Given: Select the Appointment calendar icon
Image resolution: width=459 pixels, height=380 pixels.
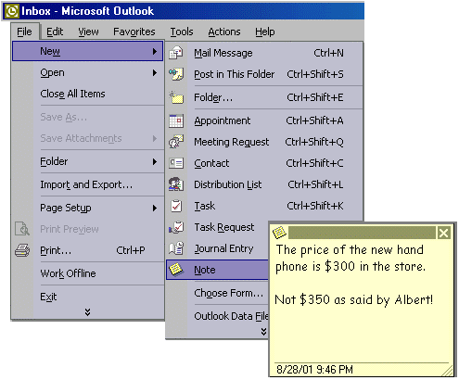Looking at the screenshot, I should [176, 120].
